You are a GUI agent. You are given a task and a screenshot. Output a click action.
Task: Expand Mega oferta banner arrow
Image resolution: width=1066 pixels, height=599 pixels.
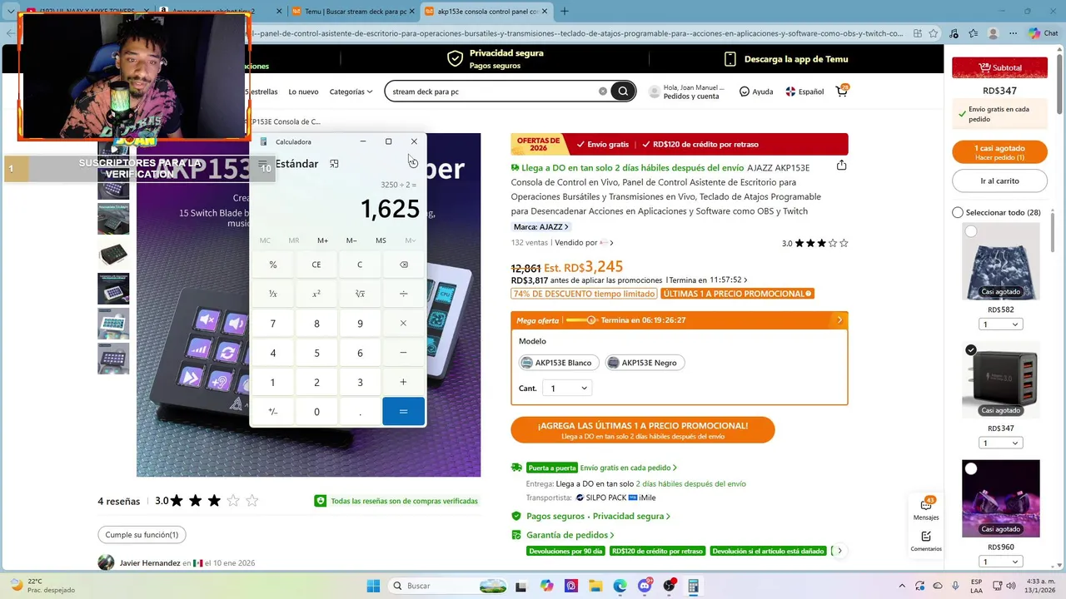(839, 320)
